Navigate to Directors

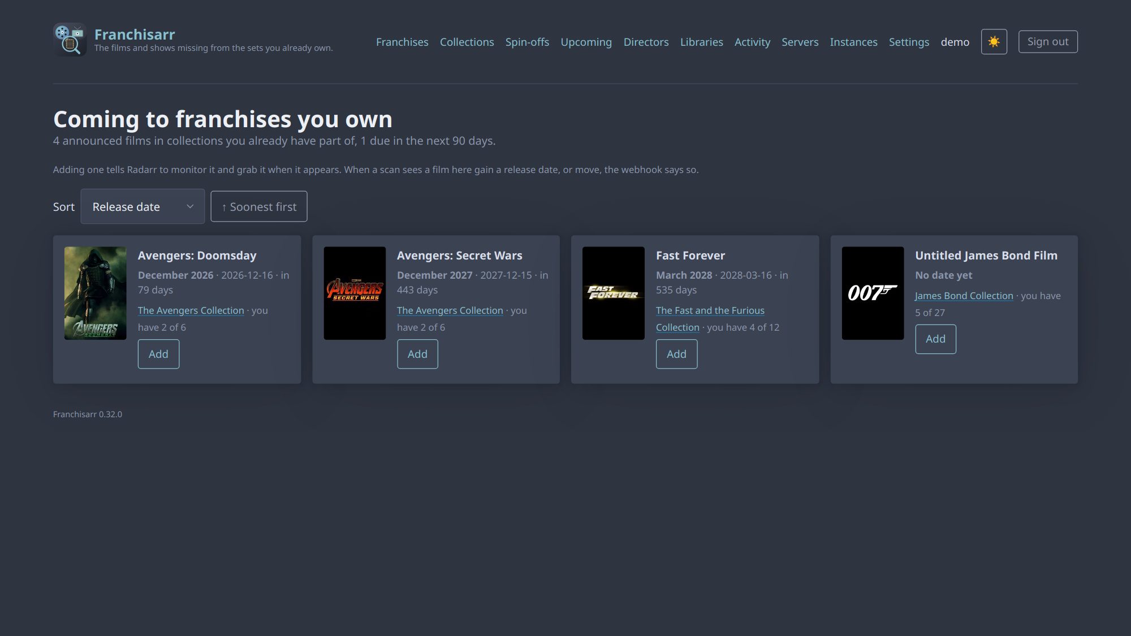(646, 42)
